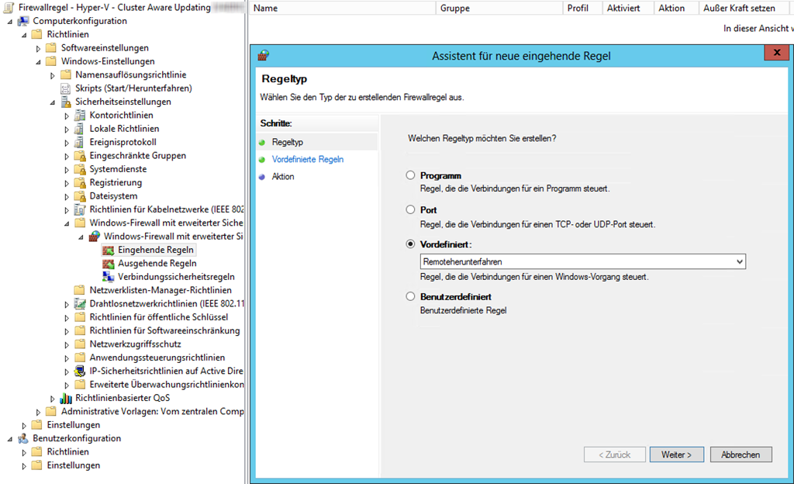794x484 pixels.
Task: Click the Computerkonfiguration computer icon
Action: (22, 21)
